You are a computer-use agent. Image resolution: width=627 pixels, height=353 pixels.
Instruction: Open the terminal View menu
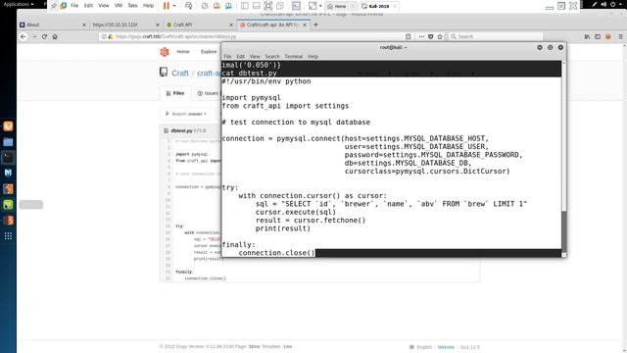[x=255, y=57]
